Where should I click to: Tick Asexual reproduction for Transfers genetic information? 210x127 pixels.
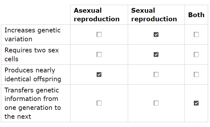99,103
